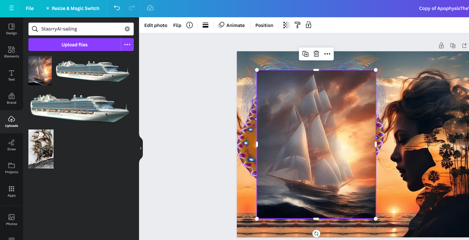This screenshot has height=240, width=469.
Task: Clear the search text with X
Action: pos(127,29)
